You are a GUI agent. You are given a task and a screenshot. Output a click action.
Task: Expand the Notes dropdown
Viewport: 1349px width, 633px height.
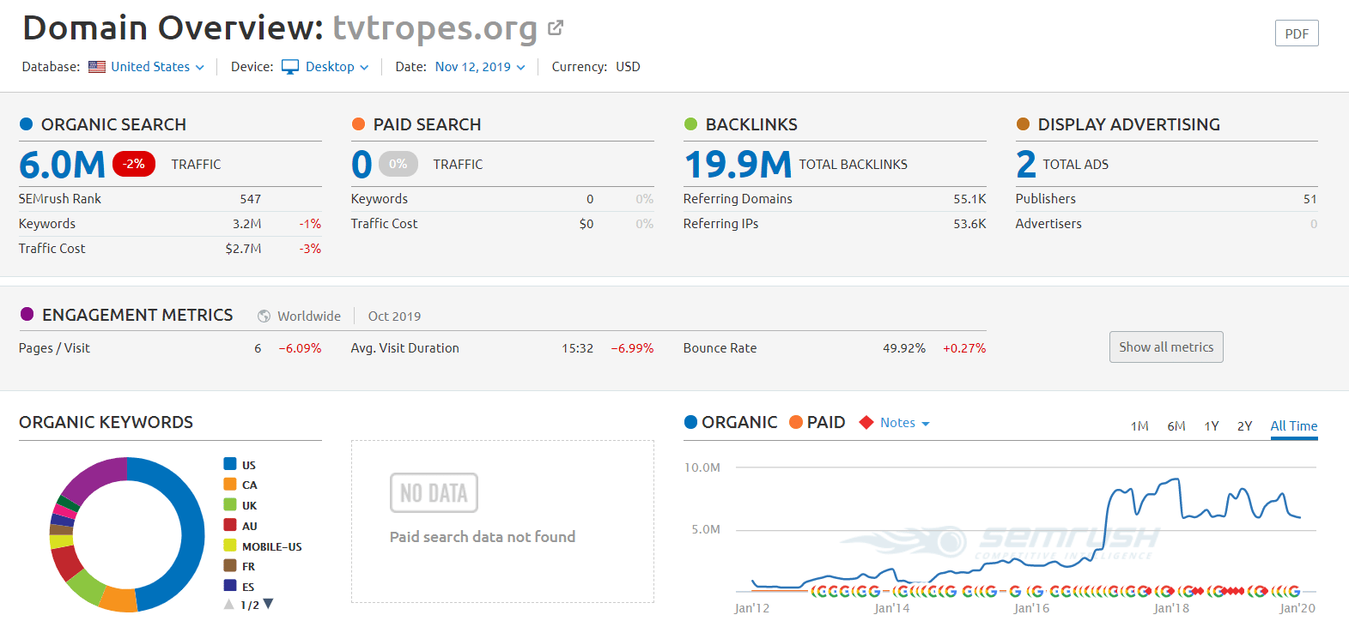click(905, 423)
